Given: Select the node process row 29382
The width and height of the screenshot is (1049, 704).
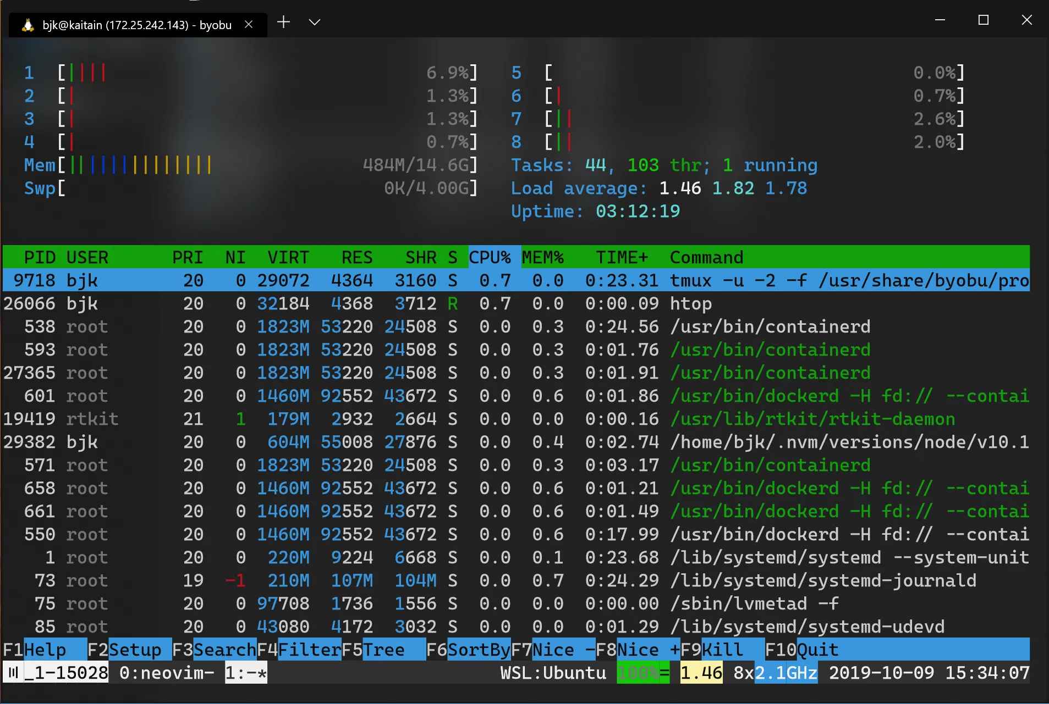Looking at the screenshot, I should click(x=516, y=442).
